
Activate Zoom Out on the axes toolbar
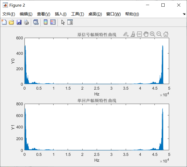click(x=159, y=34)
